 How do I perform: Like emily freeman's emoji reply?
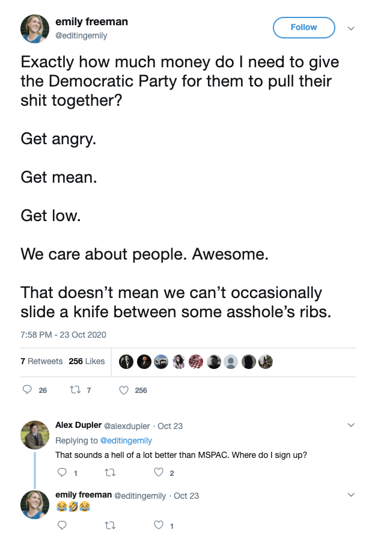pos(159,525)
